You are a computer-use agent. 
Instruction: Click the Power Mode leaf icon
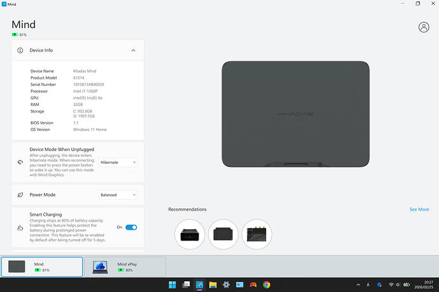(20, 195)
